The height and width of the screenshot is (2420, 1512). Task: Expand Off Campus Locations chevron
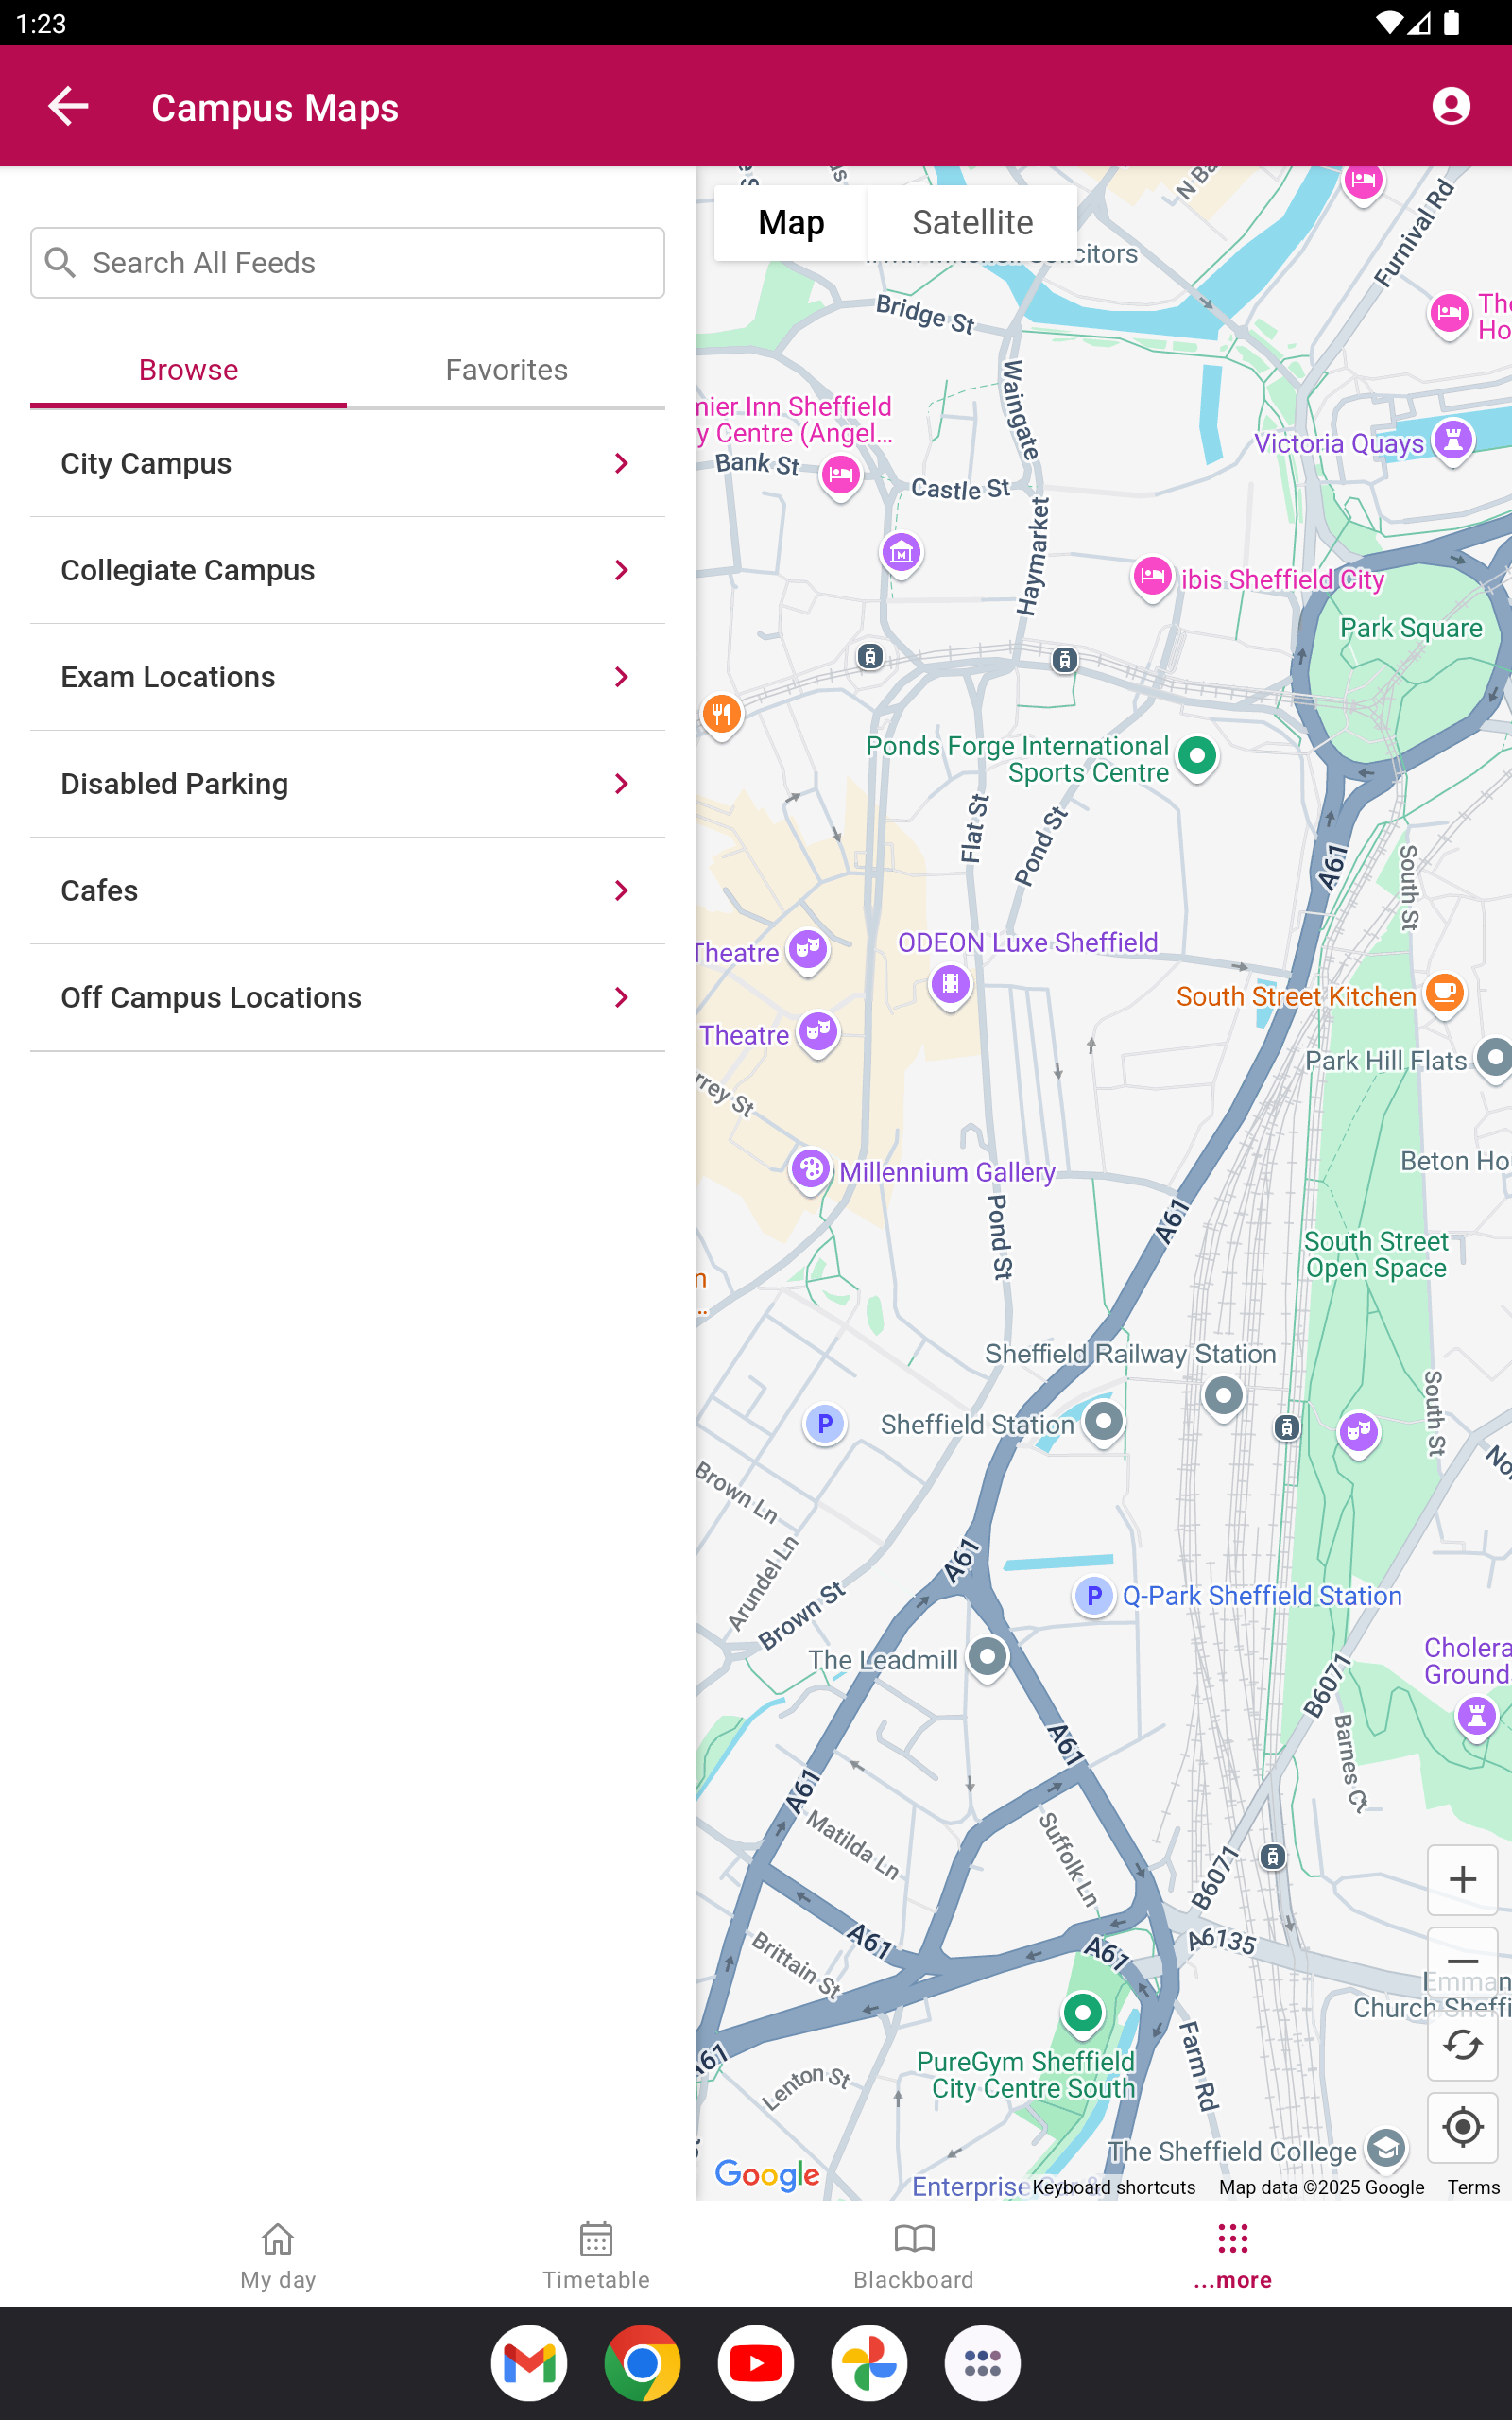[621, 997]
